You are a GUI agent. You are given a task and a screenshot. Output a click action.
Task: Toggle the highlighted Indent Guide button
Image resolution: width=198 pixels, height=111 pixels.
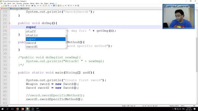click(x=54, y=6)
